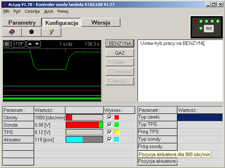Click the Zastosuj button
Screen dimensions: 225x168
point(120,72)
